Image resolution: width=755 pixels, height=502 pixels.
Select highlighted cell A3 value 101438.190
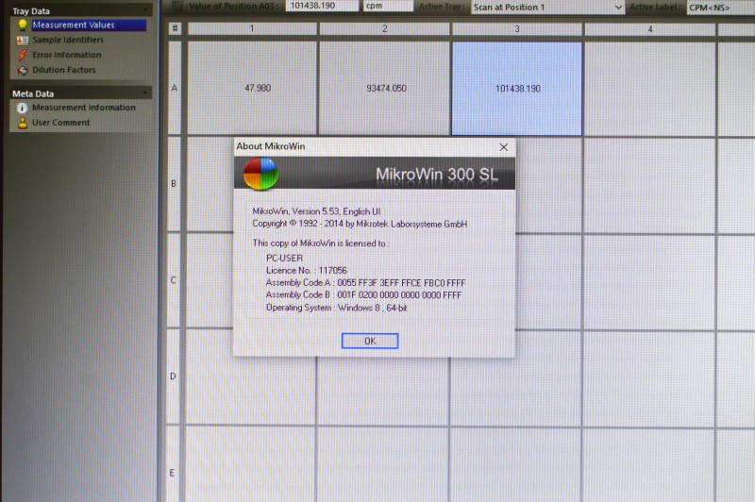pos(516,89)
